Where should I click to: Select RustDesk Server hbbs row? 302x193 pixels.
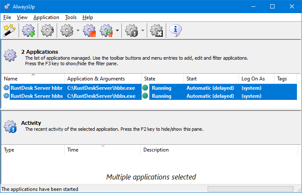coord(149,96)
